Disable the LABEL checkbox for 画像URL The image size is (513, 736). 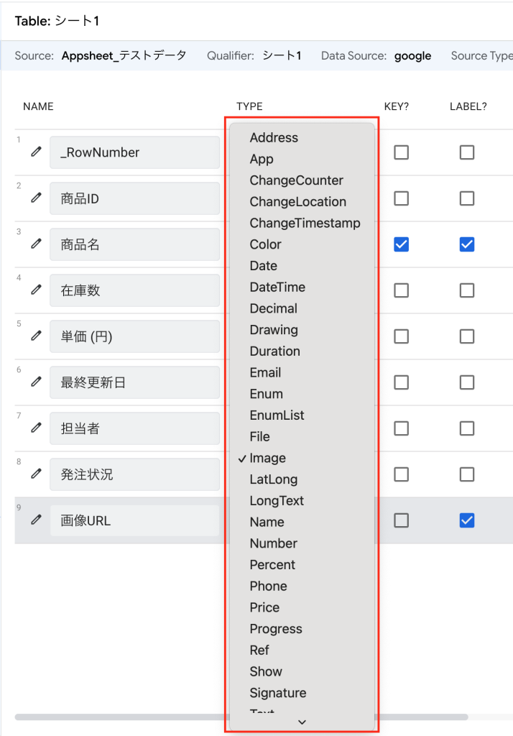tap(467, 520)
